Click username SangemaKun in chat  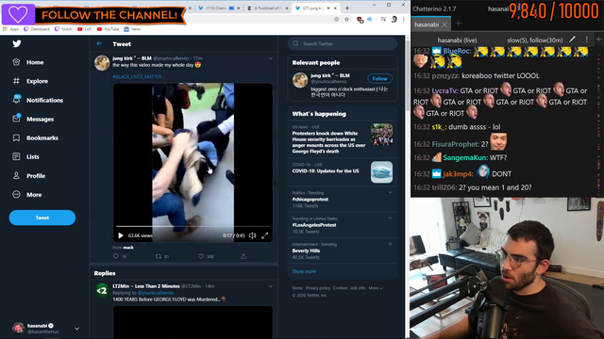point(465,157)
